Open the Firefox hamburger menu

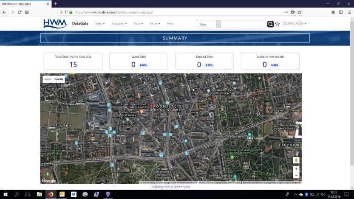coord(349,12)
